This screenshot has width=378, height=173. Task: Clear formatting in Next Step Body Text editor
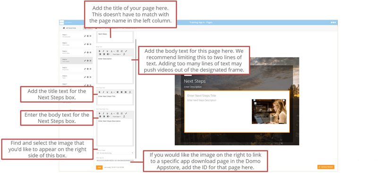click(124, 116)
